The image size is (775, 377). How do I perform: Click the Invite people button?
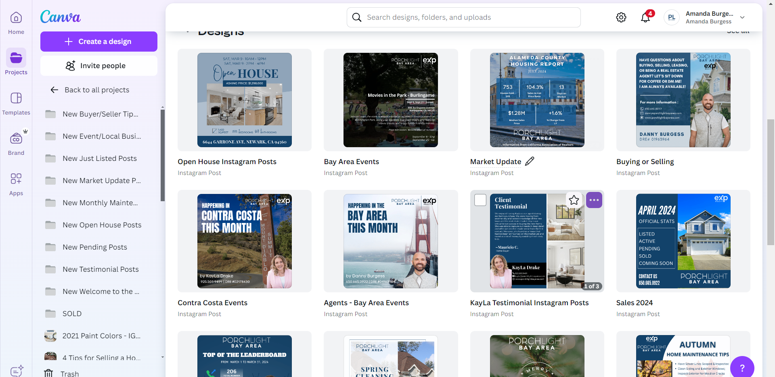99,66
